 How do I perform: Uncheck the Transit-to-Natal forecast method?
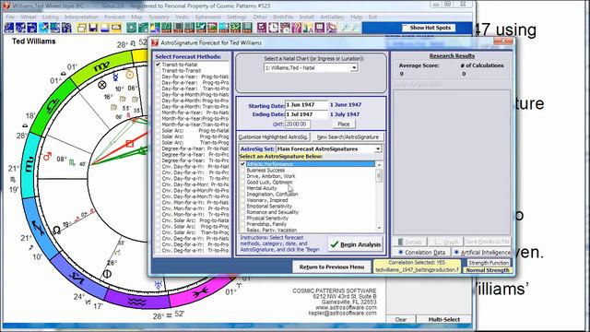[x=158, y=65]
